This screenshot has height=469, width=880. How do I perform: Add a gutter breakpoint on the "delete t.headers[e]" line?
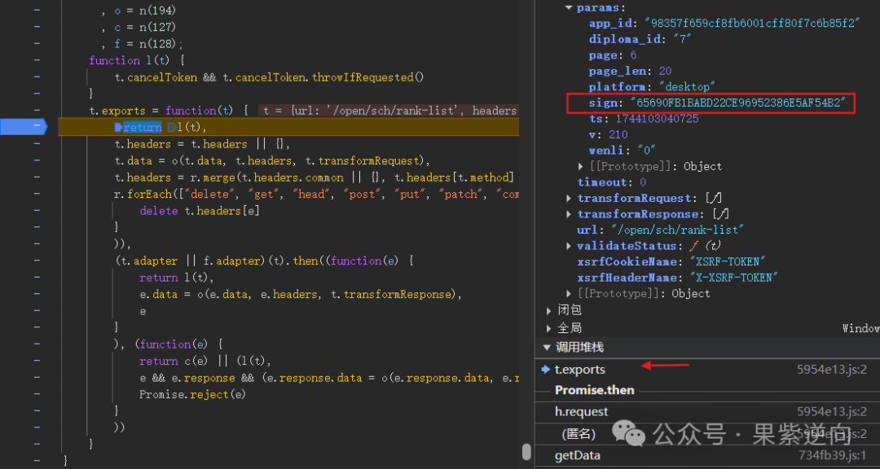[x=37, y=211]
